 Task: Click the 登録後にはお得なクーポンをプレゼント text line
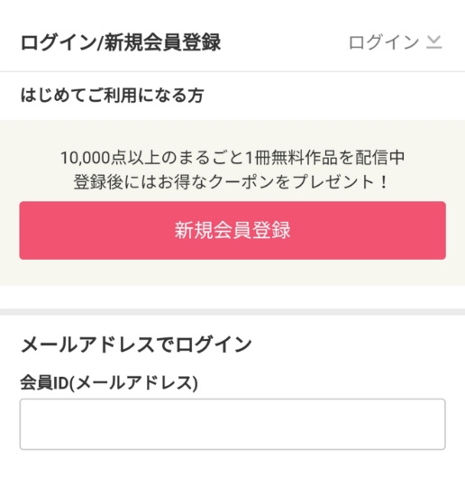(x=232, y=182)
